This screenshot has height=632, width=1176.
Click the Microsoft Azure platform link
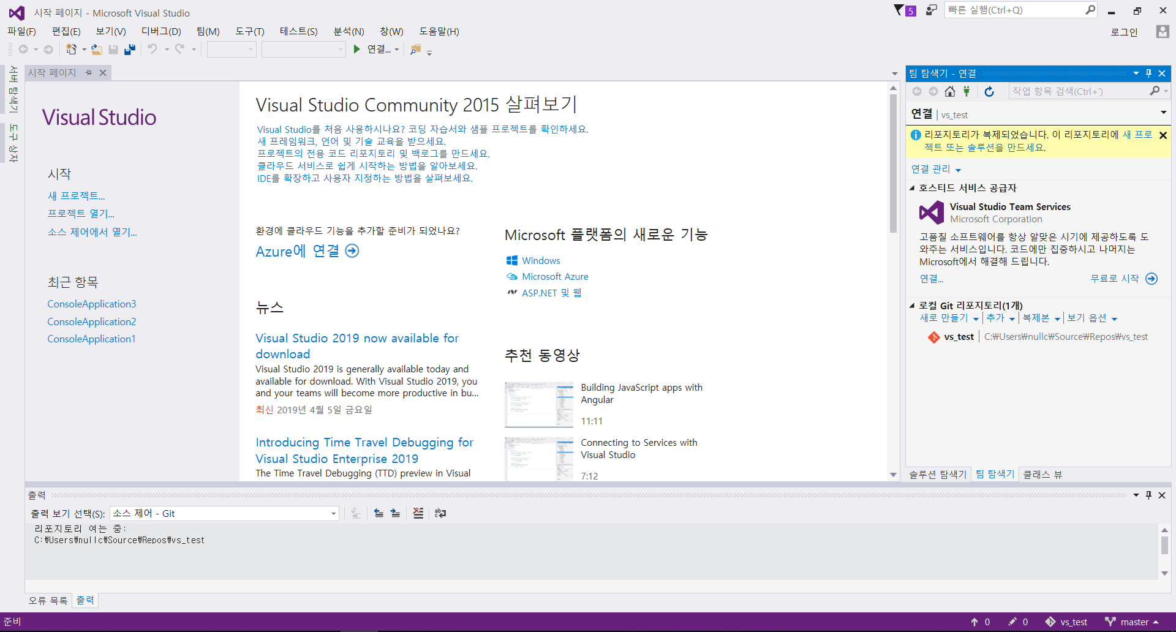(x=555, y=277)
